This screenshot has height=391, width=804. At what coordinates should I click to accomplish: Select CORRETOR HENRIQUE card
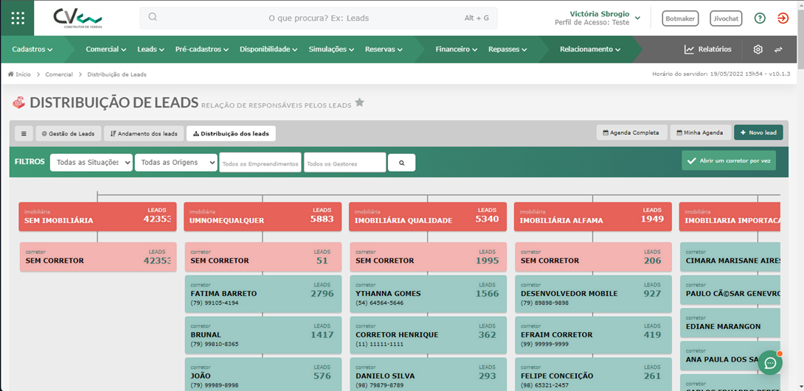(428, 335)
